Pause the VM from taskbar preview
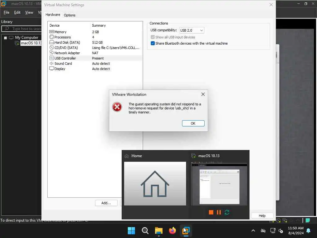This screenshot has height=238, width=317. coord(219,212)
